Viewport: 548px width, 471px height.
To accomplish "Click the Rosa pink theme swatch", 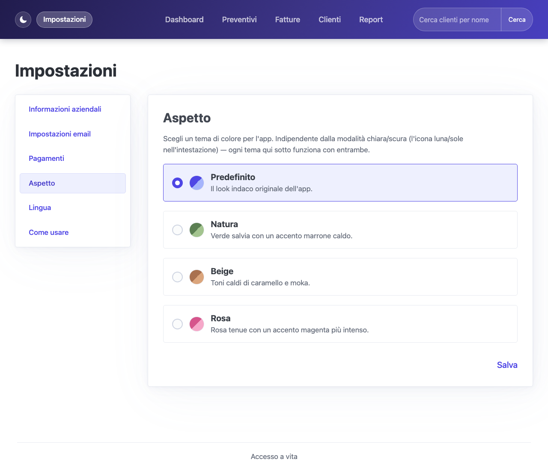I will point(197,324).
